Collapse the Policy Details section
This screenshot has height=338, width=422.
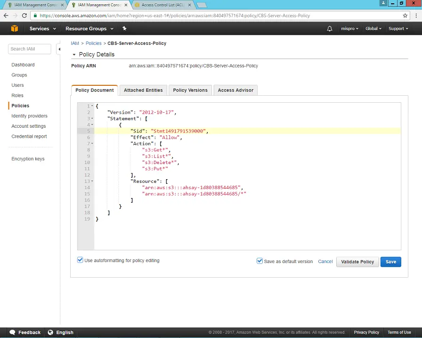click(x=73, y=54)
